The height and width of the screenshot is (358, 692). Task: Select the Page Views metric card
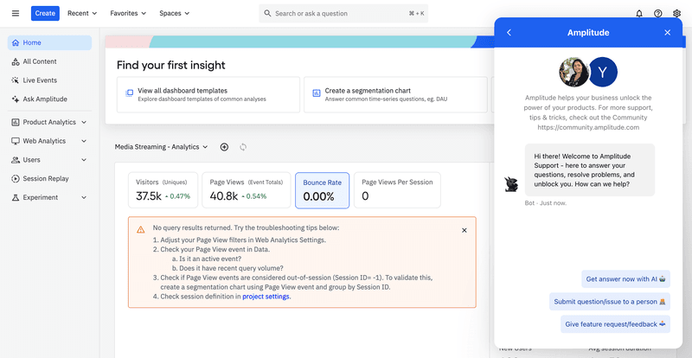247,190
